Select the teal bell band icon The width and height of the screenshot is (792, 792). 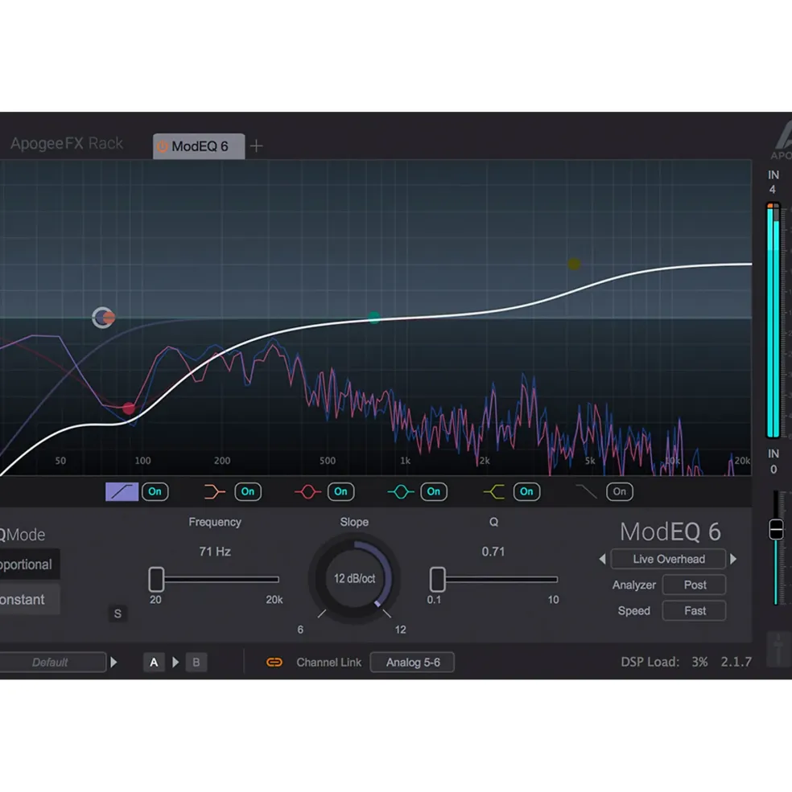tap(401, 491)
